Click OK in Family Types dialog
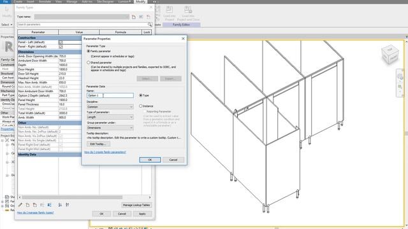Viewport: 408px width, 229px height. (101, 214)
